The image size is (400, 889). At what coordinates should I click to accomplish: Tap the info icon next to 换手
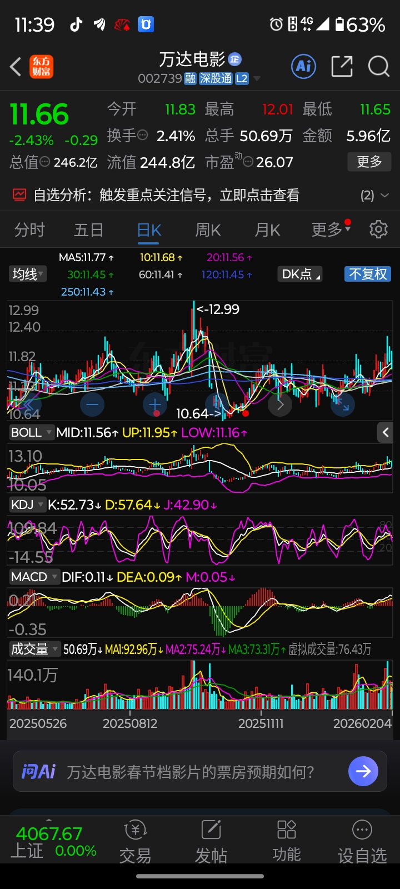pos(142,134)
